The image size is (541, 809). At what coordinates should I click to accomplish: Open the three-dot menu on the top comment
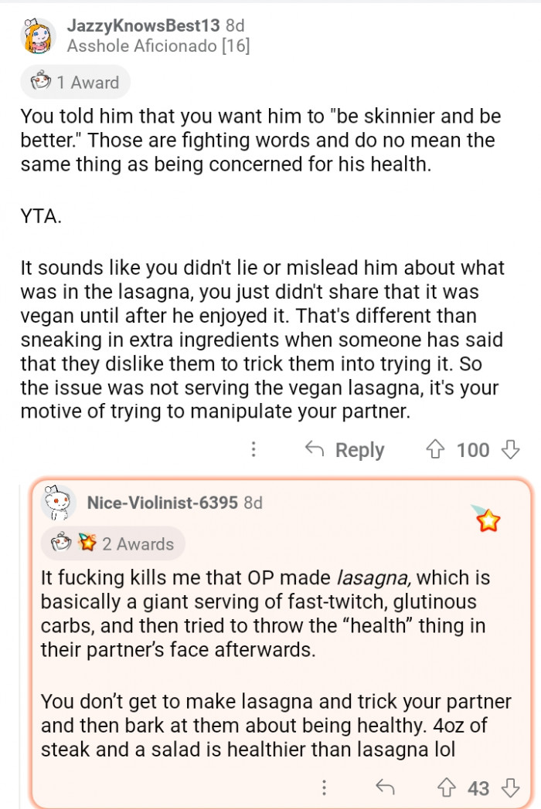[253, 449]
